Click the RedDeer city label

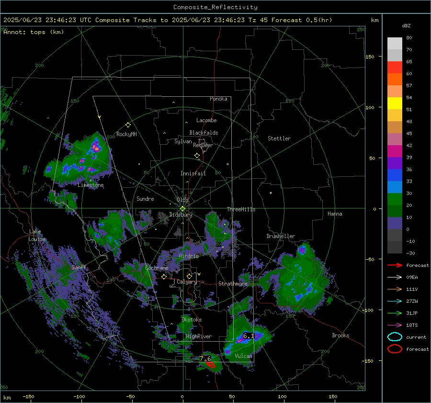point(203,145)
